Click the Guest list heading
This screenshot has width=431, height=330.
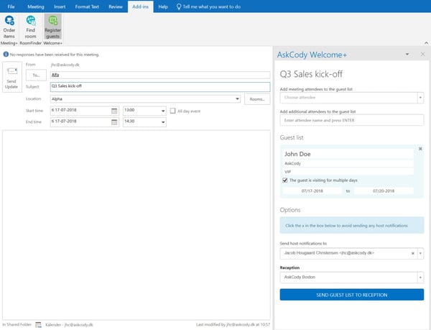point(292,137)
